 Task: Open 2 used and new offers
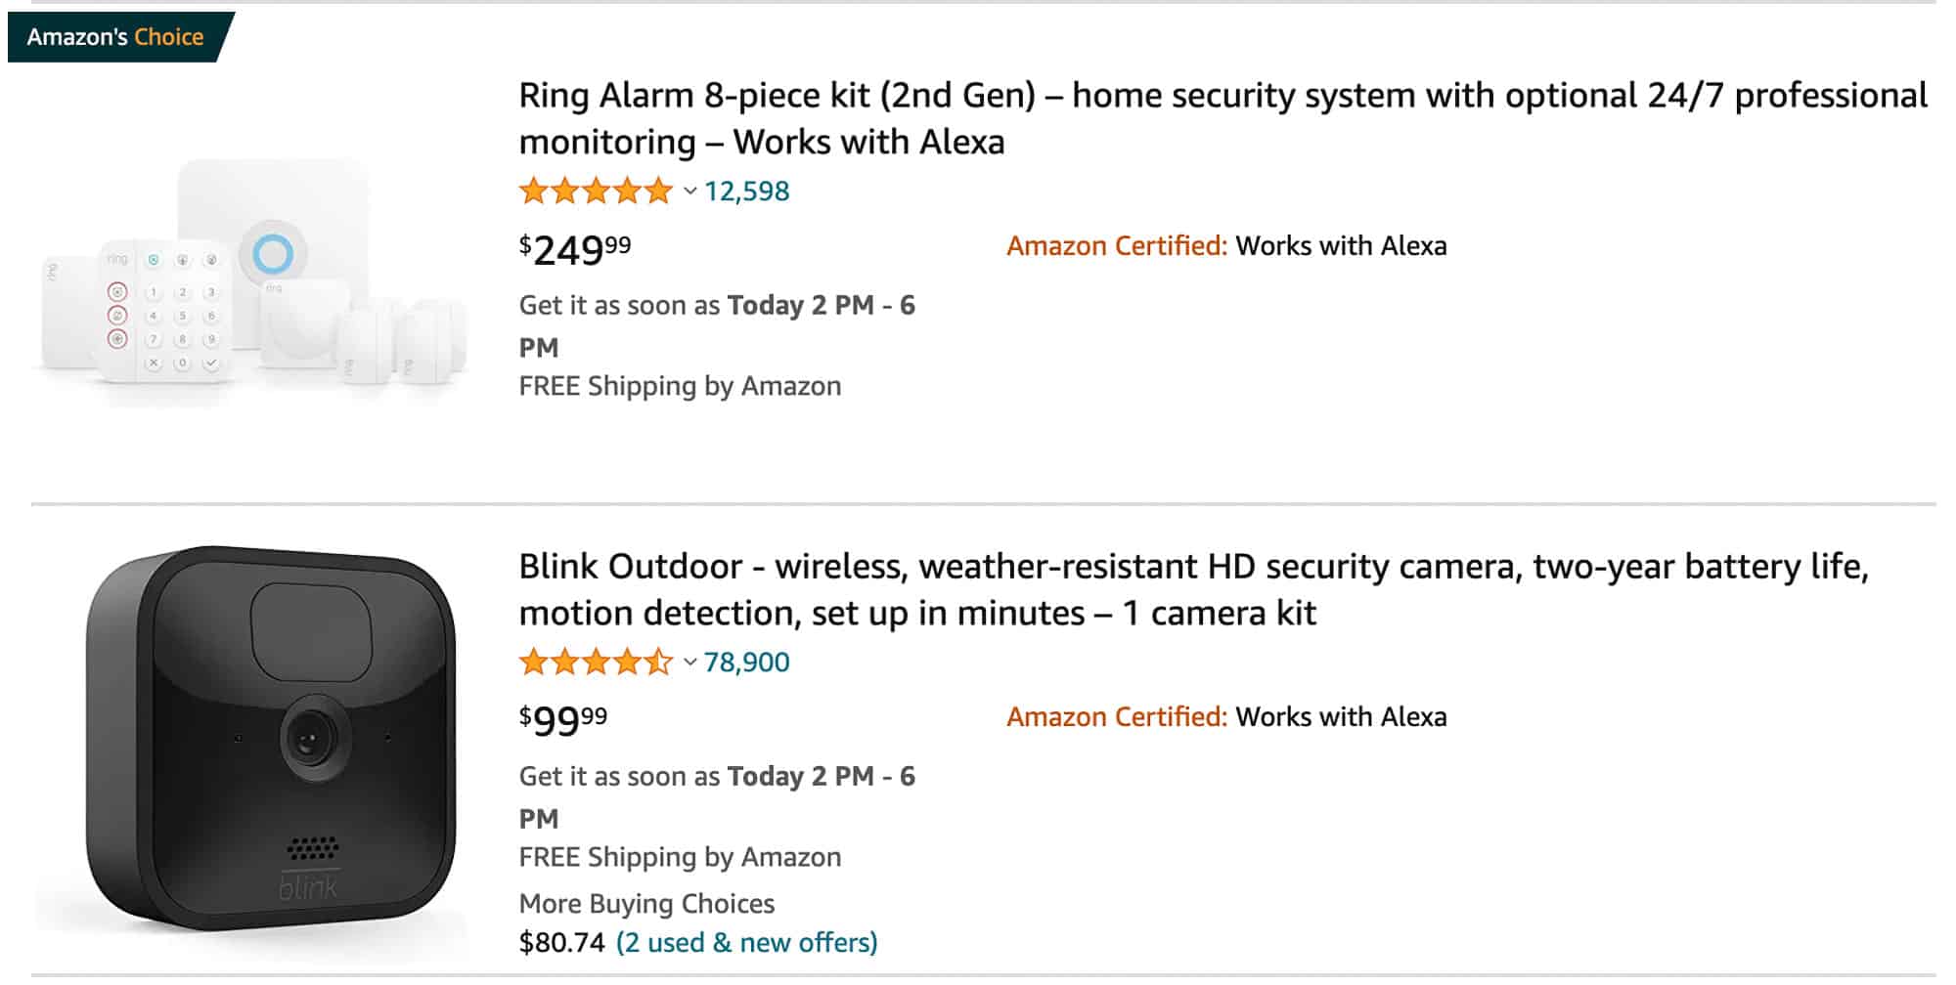tap(745, 942)
